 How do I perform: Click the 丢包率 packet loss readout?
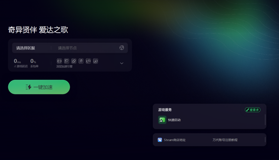point(34,63)
